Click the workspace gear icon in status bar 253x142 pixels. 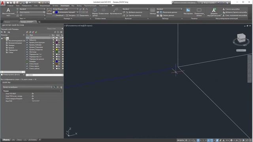pos(231,140)
